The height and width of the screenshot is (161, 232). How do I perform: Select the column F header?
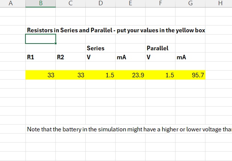click(160, 4)
